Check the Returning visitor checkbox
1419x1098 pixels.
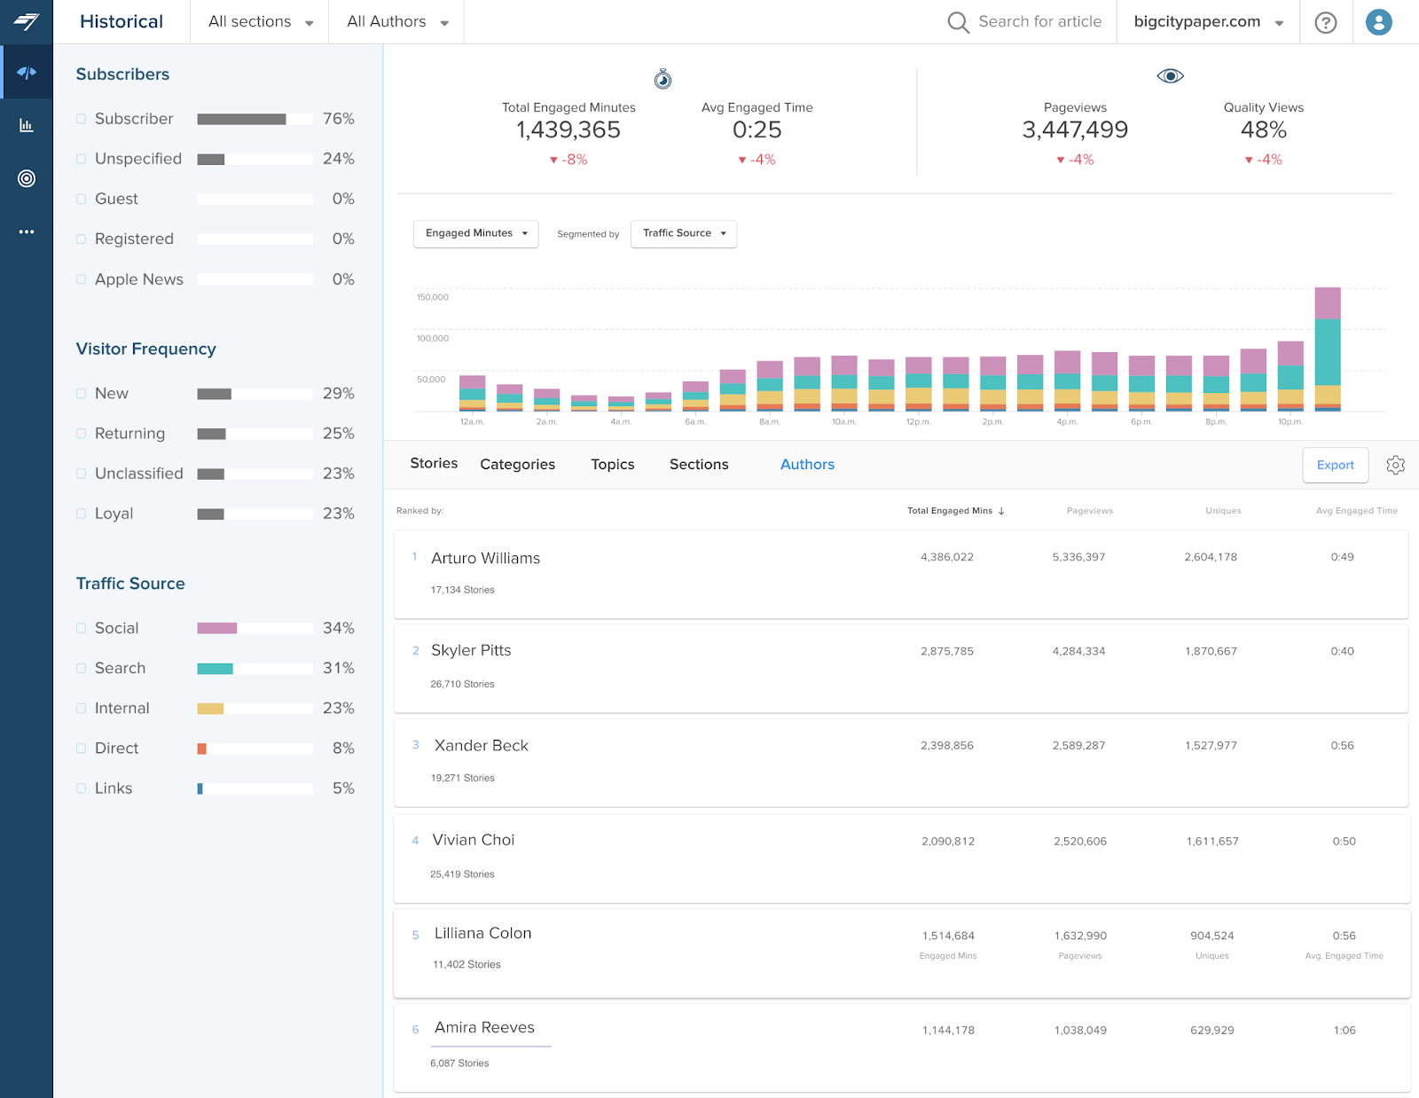tap(82, 434)
